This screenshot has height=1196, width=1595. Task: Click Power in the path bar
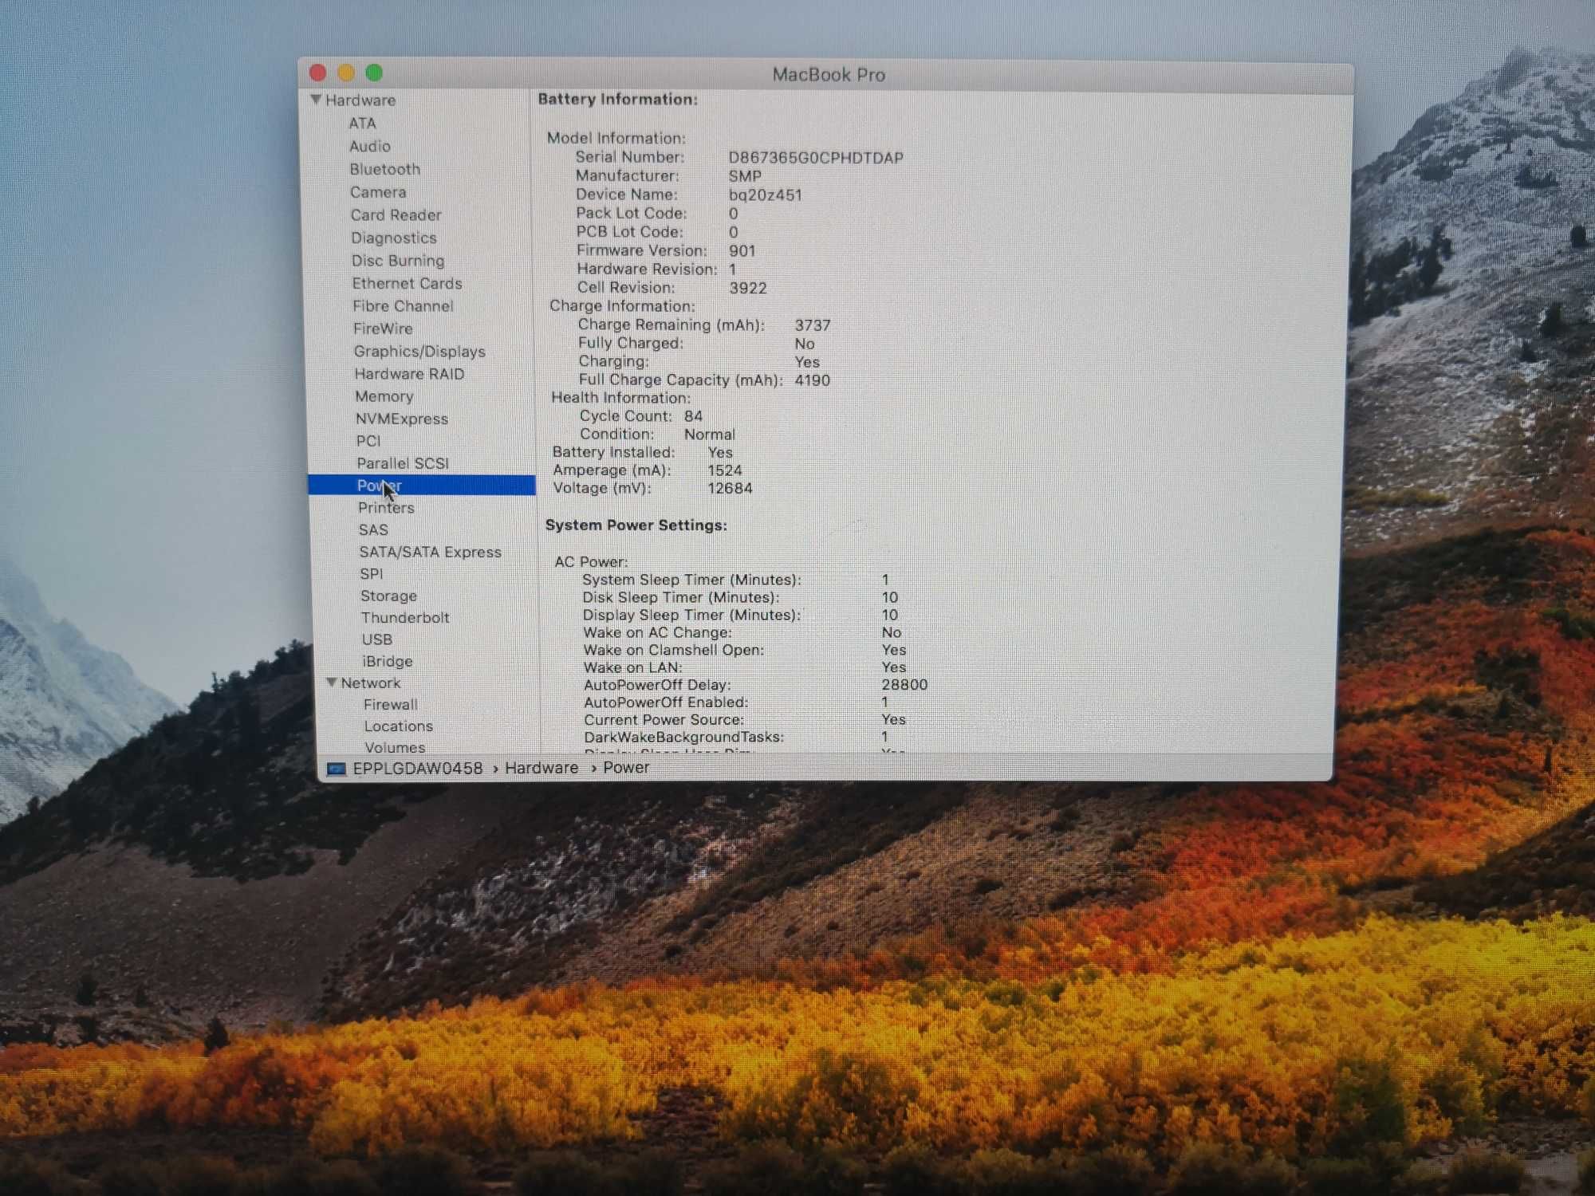pos(626,767)
